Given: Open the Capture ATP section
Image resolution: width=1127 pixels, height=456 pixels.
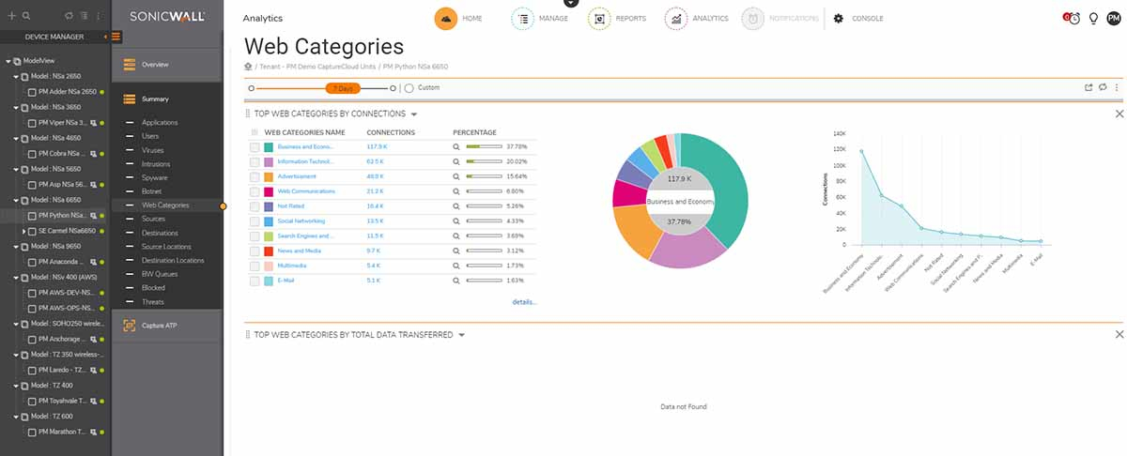Looking at the screenshot, I should [159, 326].
